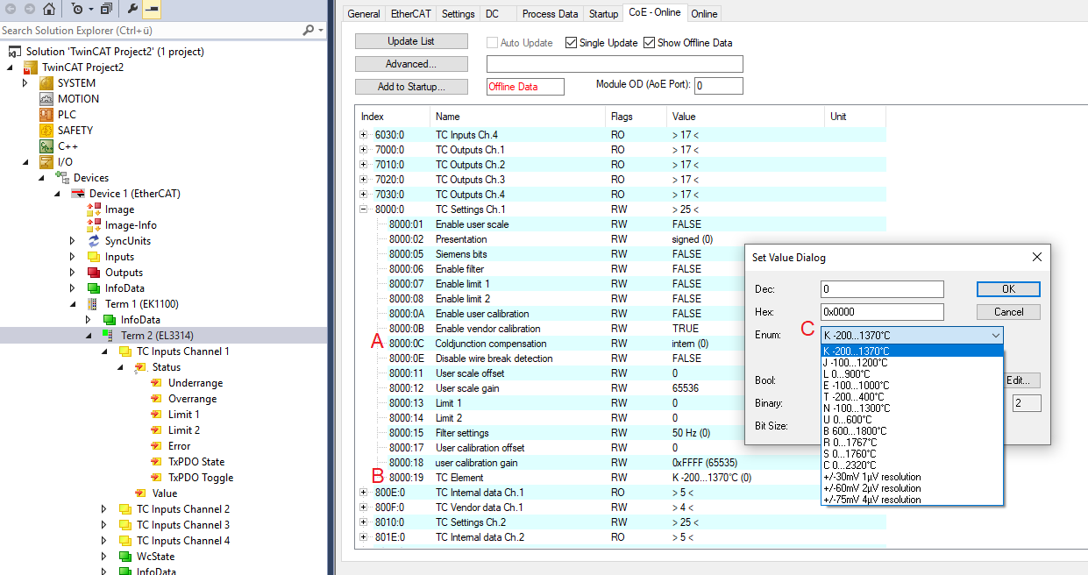Screen dimensions: 1088x575
Task: Select the SYSTEM node icon
Action: click(46, 83)
